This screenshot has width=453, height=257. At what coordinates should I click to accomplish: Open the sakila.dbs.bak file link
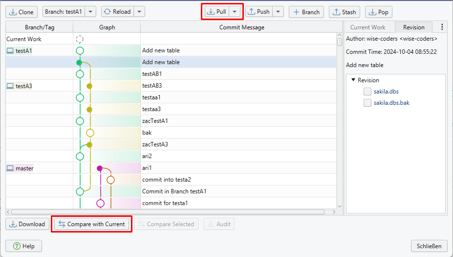[x=391, y=103]
